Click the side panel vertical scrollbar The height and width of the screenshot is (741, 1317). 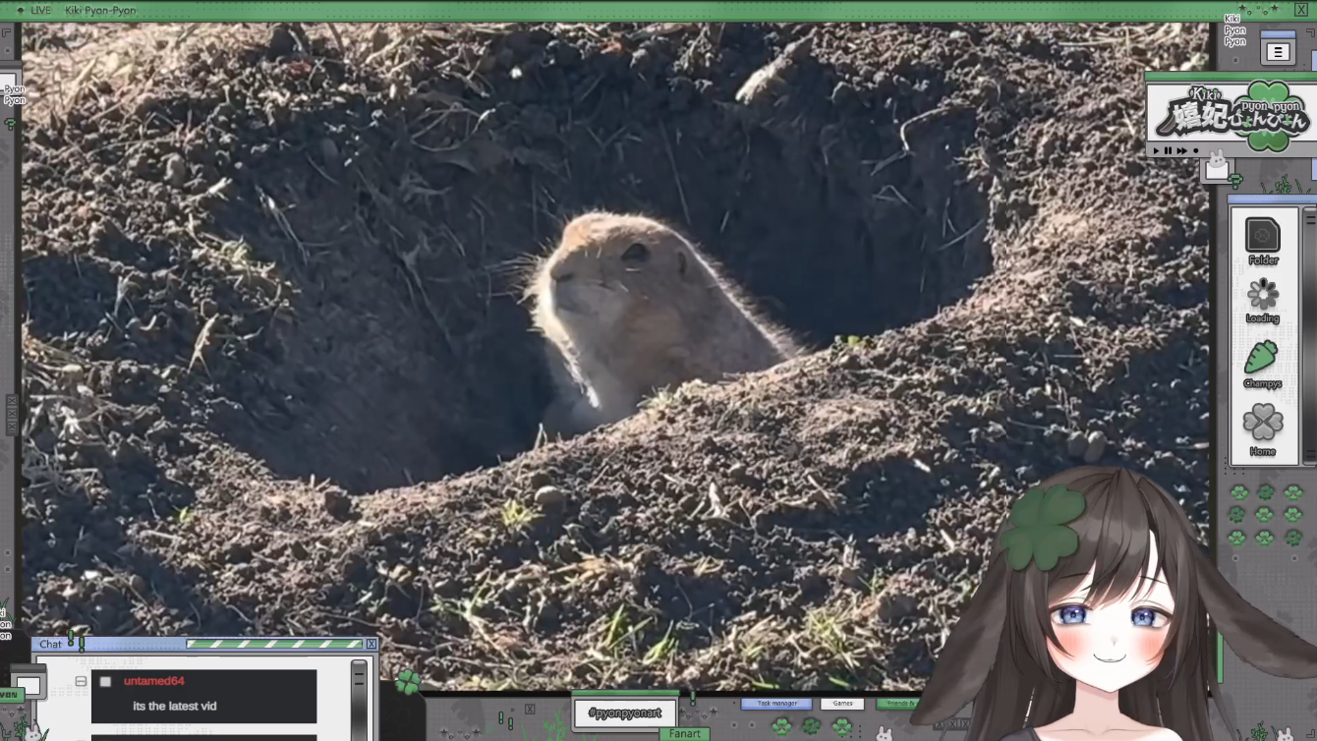pyautogui.click(x=1309, y=334)
